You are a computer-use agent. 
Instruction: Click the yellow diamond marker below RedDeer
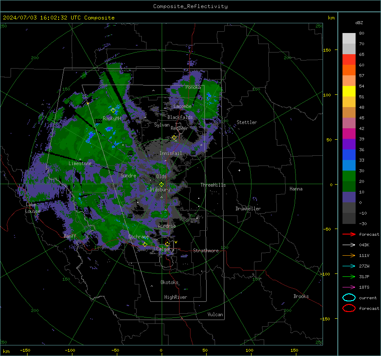coord(174,138)
